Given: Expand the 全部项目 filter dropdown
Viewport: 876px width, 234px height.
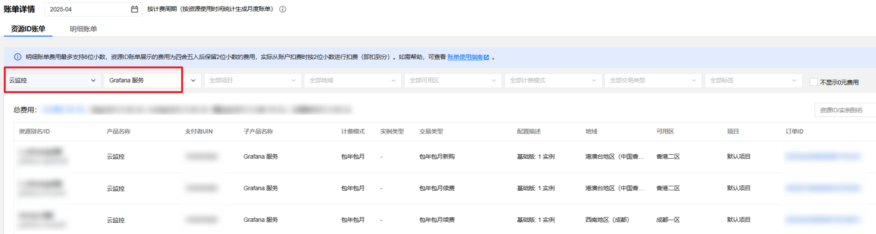Looking at the screenshot, I should [253, 80].
